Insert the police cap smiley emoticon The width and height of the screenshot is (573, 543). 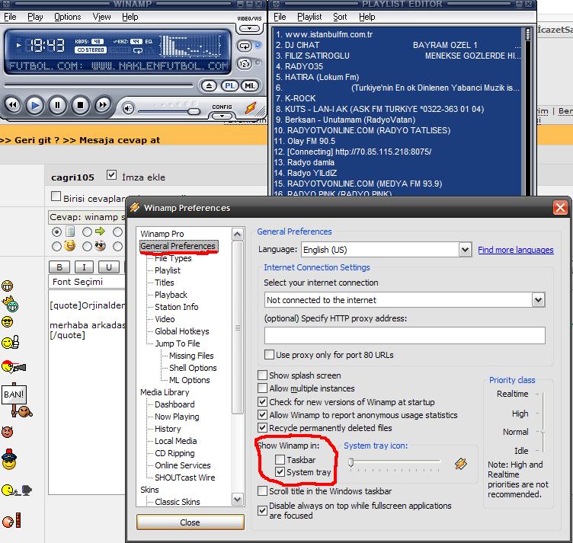click(x=9, y=459)
